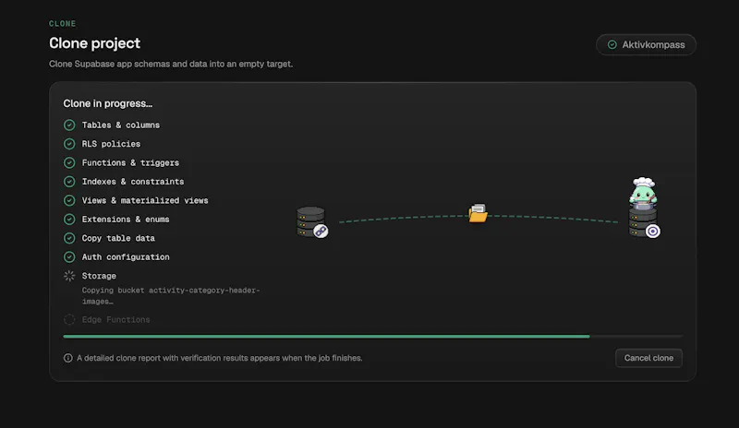
Task: Click the check icon next to Tables & columns
Action: (x=69, y=125)
